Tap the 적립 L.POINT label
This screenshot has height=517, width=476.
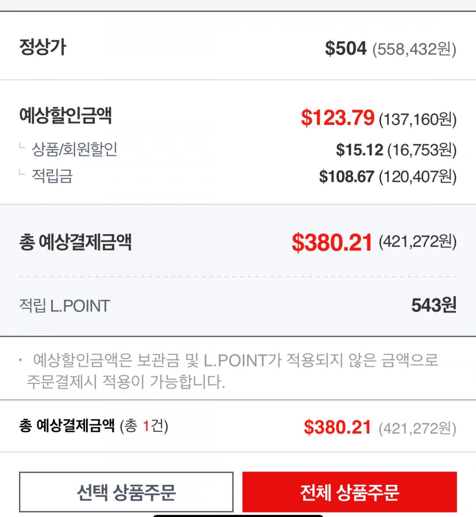(x=64, y=306)
